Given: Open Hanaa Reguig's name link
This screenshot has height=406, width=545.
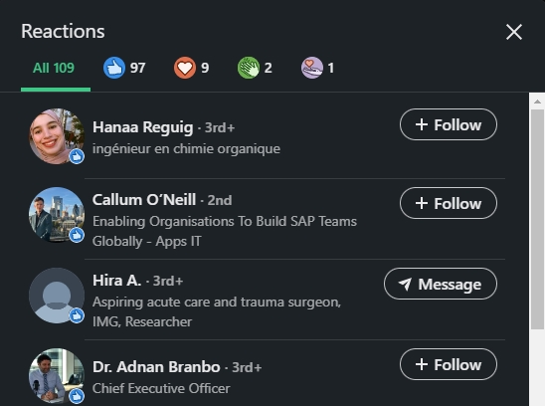Looking at the screenshot, I should 143,127.
